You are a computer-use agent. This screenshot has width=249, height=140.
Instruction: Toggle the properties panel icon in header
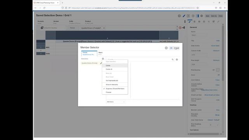(x=197, y=16)
